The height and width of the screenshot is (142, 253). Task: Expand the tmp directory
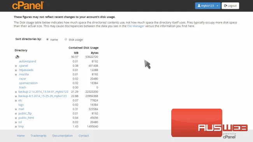(16, 126)
